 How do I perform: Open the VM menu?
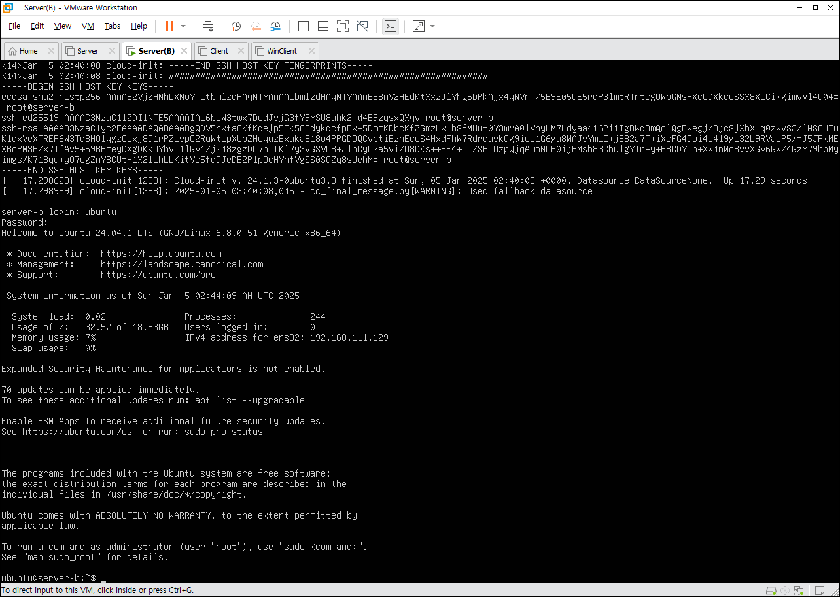tap(88, 26)
